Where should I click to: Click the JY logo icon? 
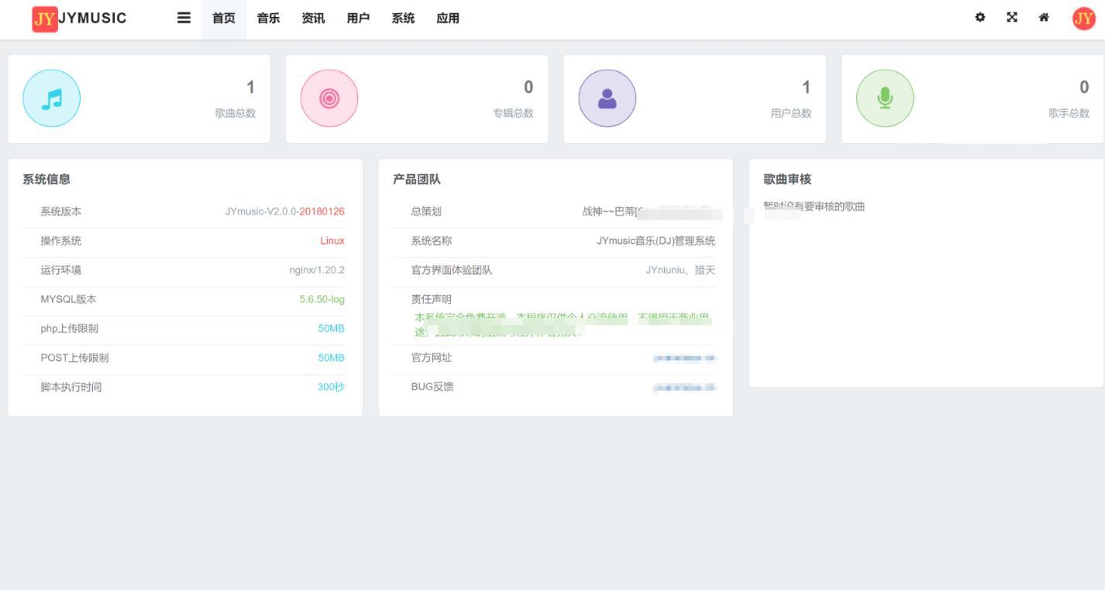click(45, 19)
